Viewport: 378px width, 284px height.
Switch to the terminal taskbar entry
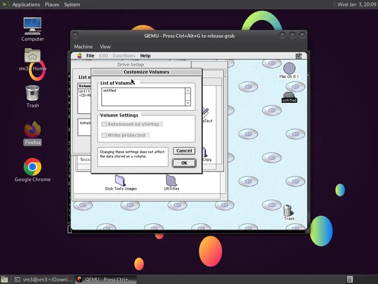(x=44, y=280)
